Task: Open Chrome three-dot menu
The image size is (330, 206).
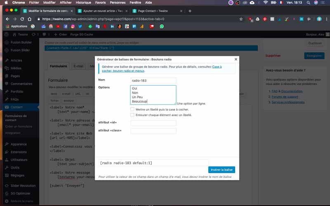Action: 327,19
